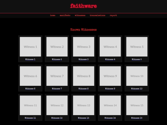Screen dimensions: 167x125
Task: Select the Witness 11 image
Action: click(30, 105)
